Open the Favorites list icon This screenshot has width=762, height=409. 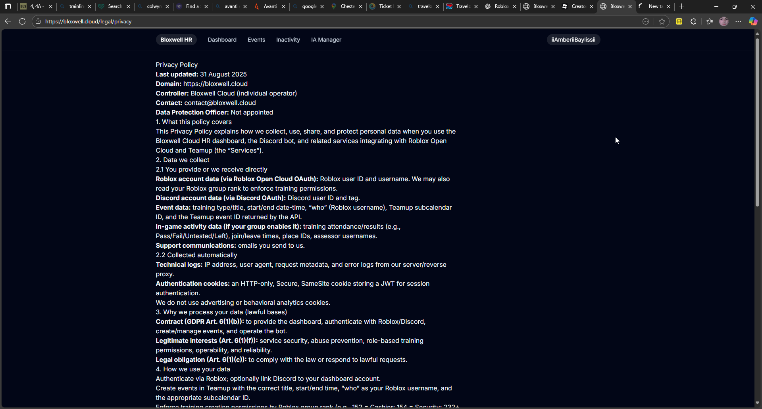[710, 21]
